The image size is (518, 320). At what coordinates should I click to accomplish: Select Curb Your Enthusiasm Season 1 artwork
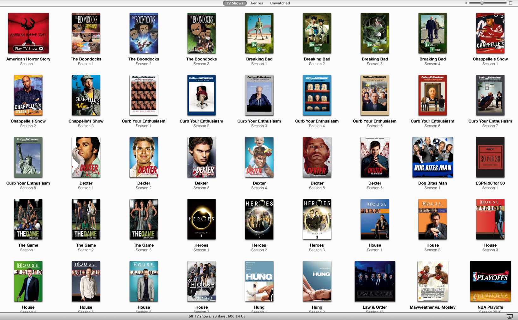click(x=144, y=95)
